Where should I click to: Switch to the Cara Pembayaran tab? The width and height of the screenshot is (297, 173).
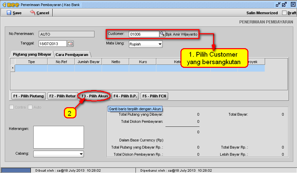tap(72, 54)
